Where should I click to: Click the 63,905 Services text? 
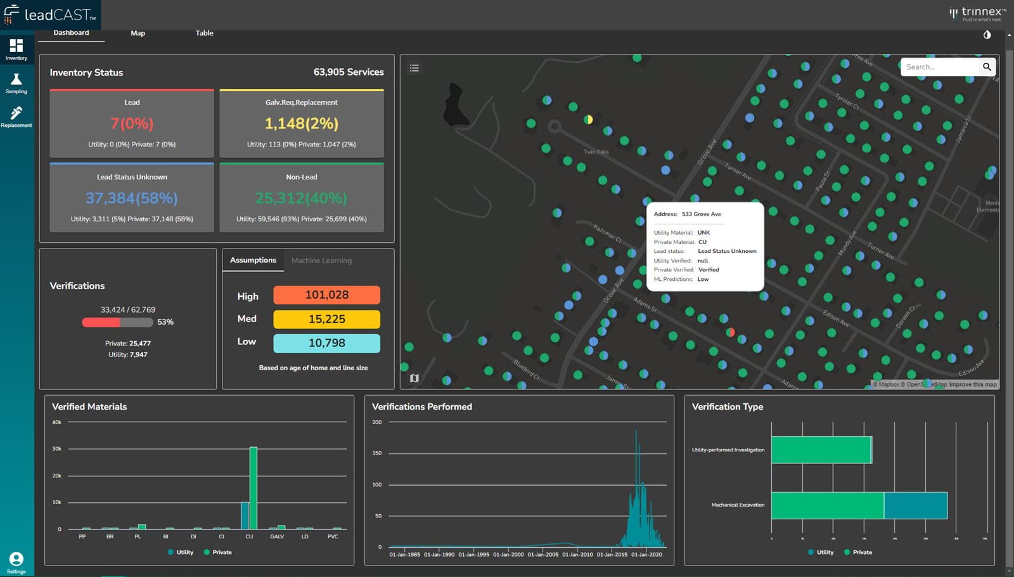[349, 72]
